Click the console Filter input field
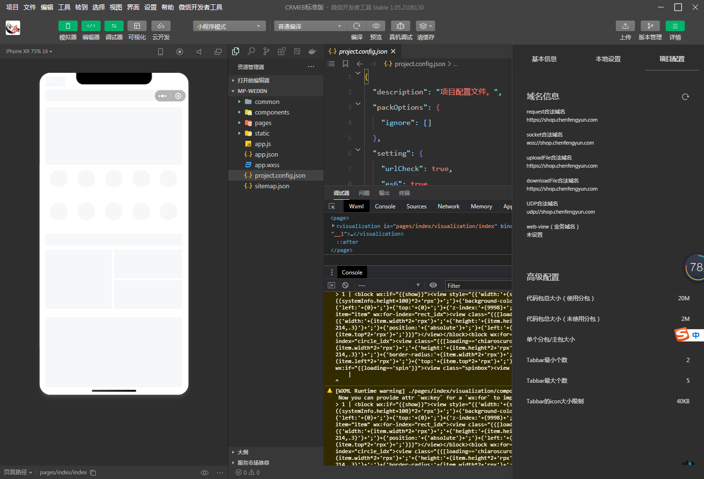This screenshot has width=704, height=479. pos(478,285)
